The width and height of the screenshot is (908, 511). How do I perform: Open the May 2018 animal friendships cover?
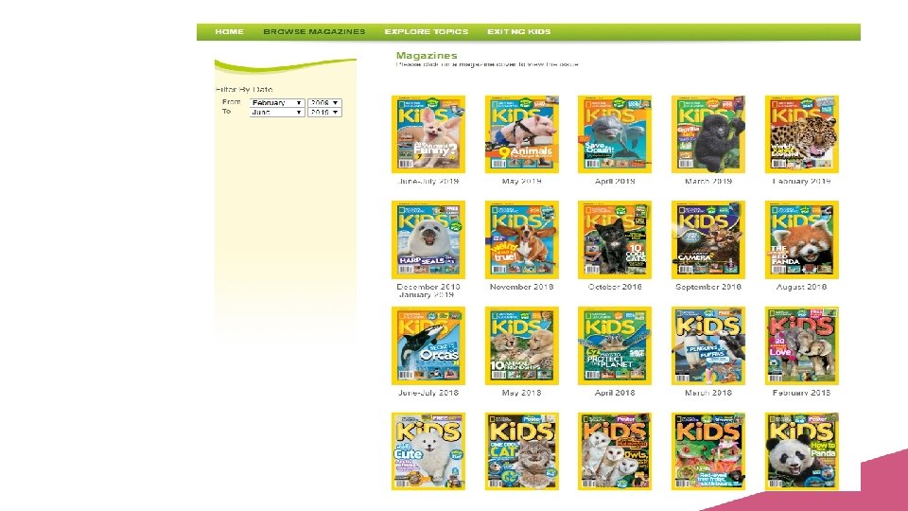522,346
